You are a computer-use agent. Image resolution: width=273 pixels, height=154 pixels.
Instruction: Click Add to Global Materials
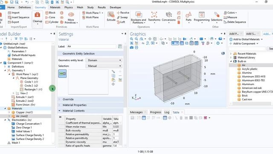pos(246,39)
